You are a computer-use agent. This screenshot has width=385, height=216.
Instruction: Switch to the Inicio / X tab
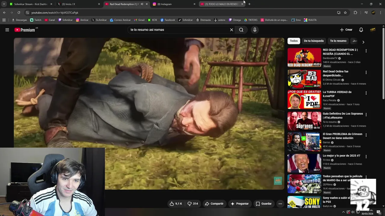tap(79, 4)
